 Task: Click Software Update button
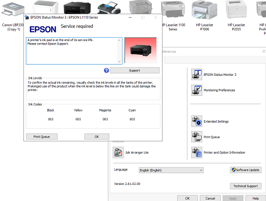pyautogui.click(x=246, y=170)
